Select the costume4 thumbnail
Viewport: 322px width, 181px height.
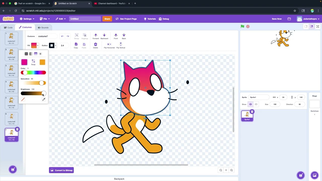pos(11,86)
